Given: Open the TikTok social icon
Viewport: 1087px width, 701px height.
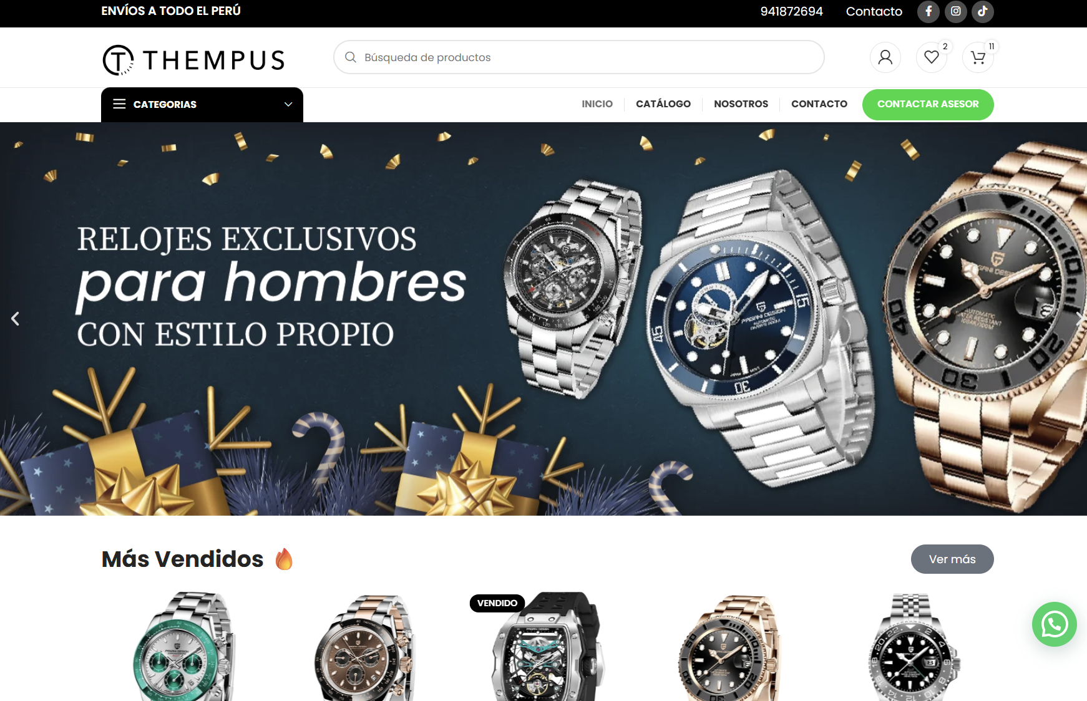Looking at the screenshot, I should [982, 11].
